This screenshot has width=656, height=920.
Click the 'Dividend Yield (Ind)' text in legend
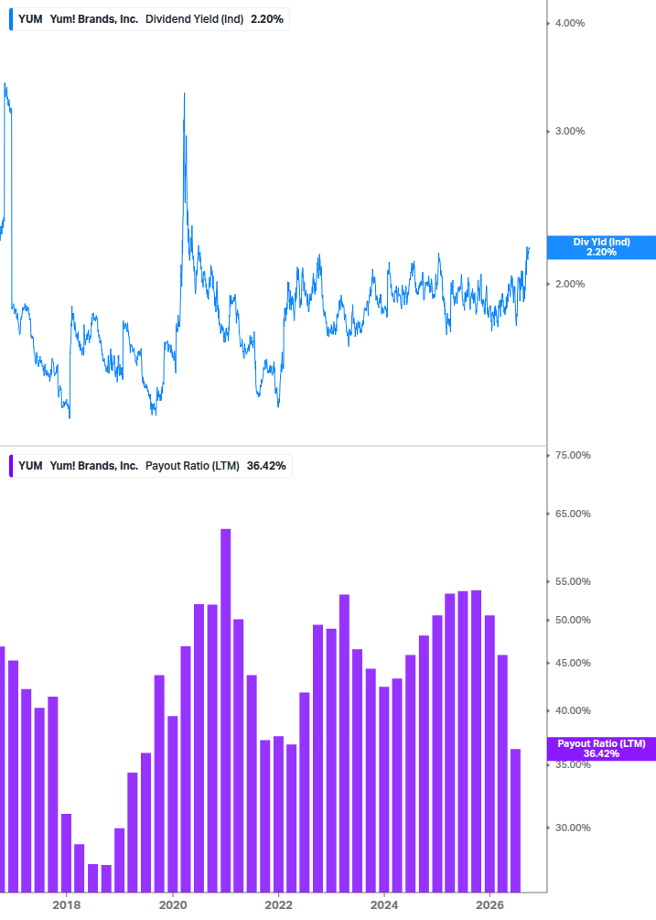[x=195, y=19]
